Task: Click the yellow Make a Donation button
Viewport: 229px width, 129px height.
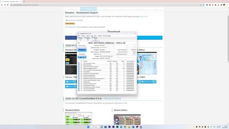Action: point(70,24)
